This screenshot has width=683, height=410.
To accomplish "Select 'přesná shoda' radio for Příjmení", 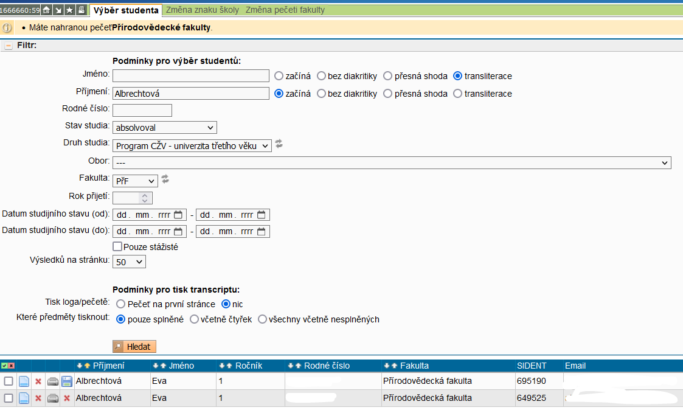I will click(x=387, y=94).
